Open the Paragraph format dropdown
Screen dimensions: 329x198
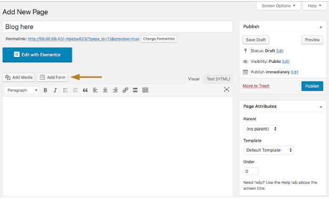22,90
